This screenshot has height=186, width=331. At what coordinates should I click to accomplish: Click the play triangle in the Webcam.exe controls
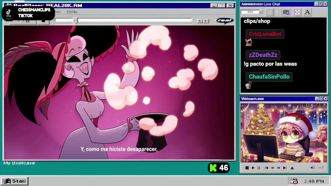(x=253, y=168)
